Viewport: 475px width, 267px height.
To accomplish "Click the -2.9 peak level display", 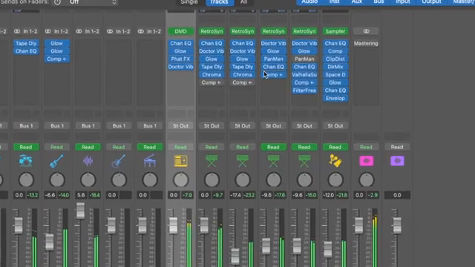I will pyautogui.click(x=373, y=195).
